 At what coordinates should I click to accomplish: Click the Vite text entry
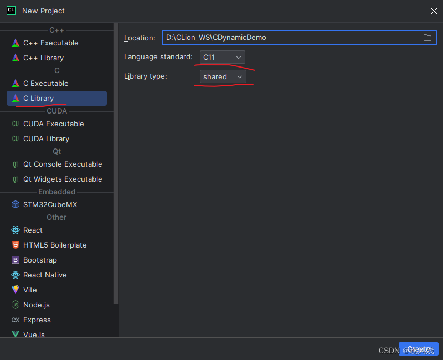(30, 290)
